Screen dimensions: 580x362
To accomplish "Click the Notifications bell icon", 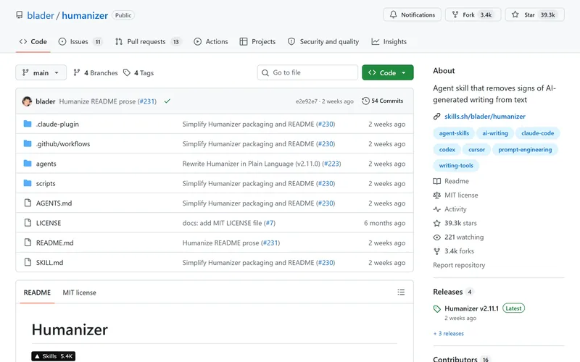I will click(x=393, y=14).
